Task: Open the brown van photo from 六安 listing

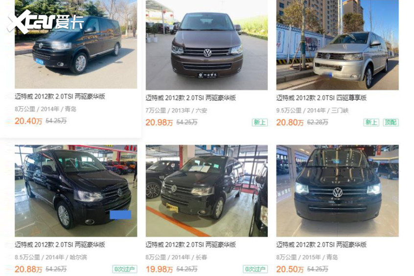Action: point(207,45)
